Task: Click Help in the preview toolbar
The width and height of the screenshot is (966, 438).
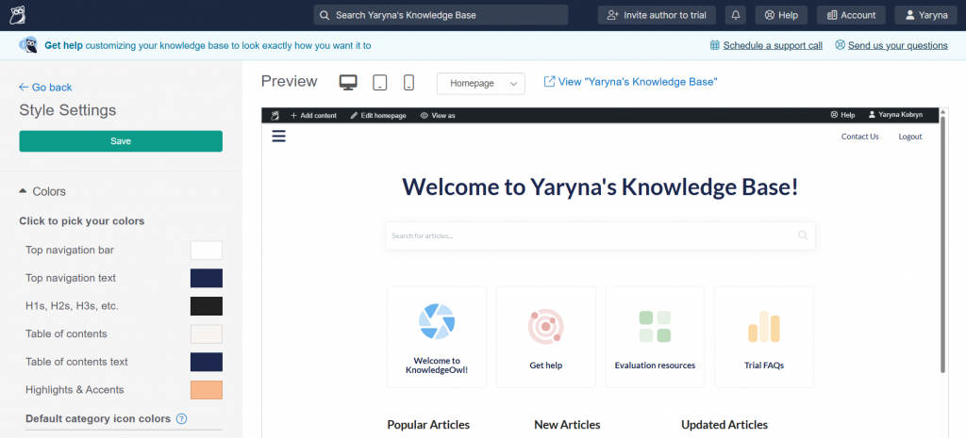Action: pyautogui.click(x=842, y=115)
